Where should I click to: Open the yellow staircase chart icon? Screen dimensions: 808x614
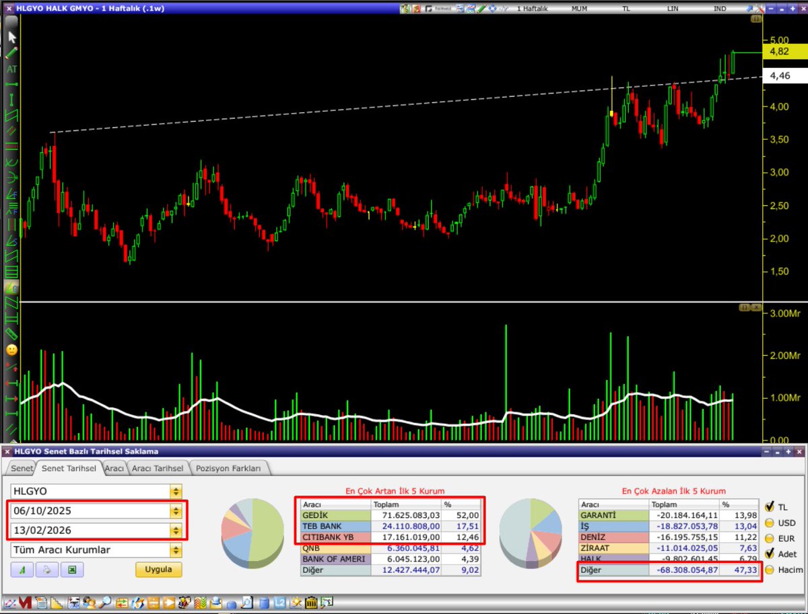tap(57, 603)
